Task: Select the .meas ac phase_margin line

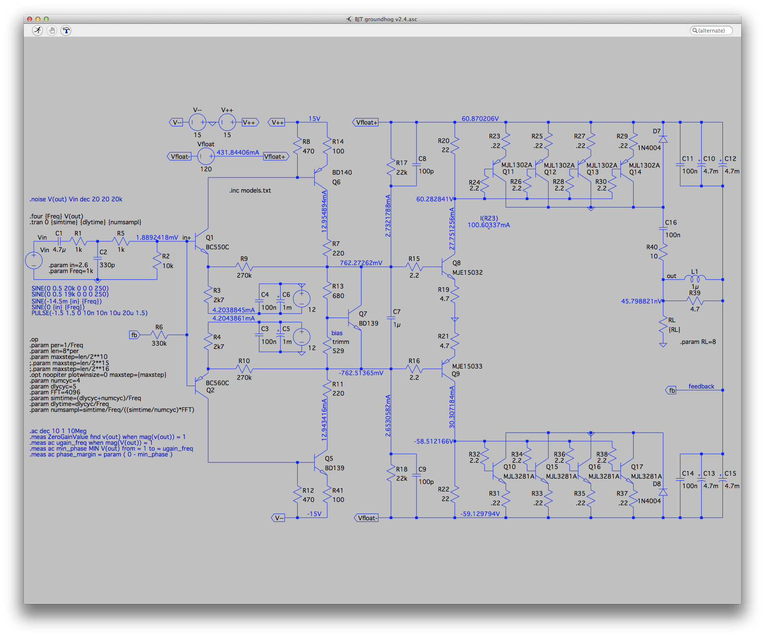Action: [x=101, y=454]
